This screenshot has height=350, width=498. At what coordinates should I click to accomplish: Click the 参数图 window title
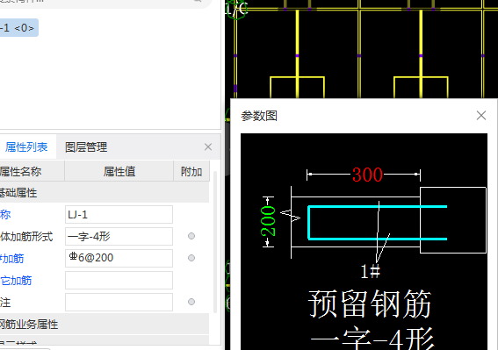(259, 116)
